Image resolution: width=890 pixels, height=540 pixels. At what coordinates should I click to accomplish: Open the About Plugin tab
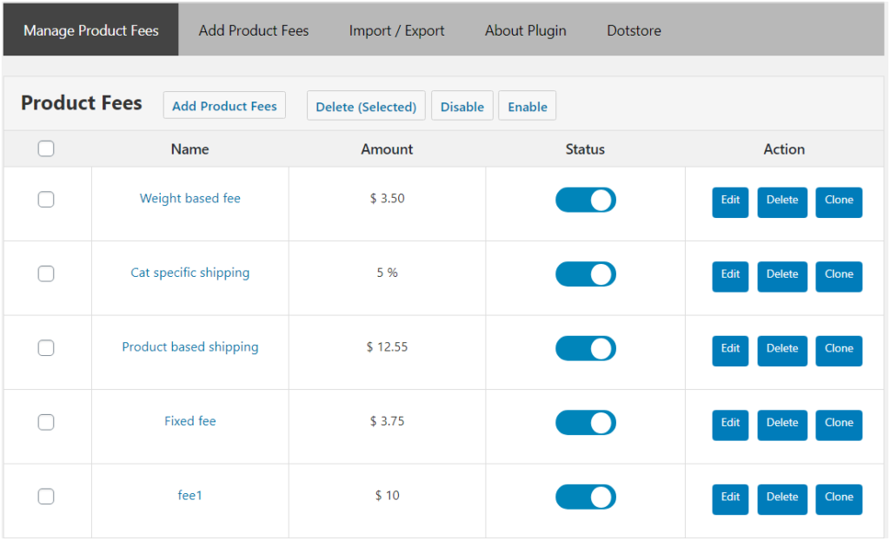tap(525, 30)
